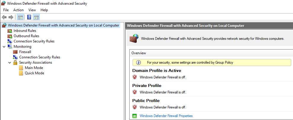Toggle the Show/Hide Action Pane icon
Viewport: 293px width, 120px height.
click(36, 17)
